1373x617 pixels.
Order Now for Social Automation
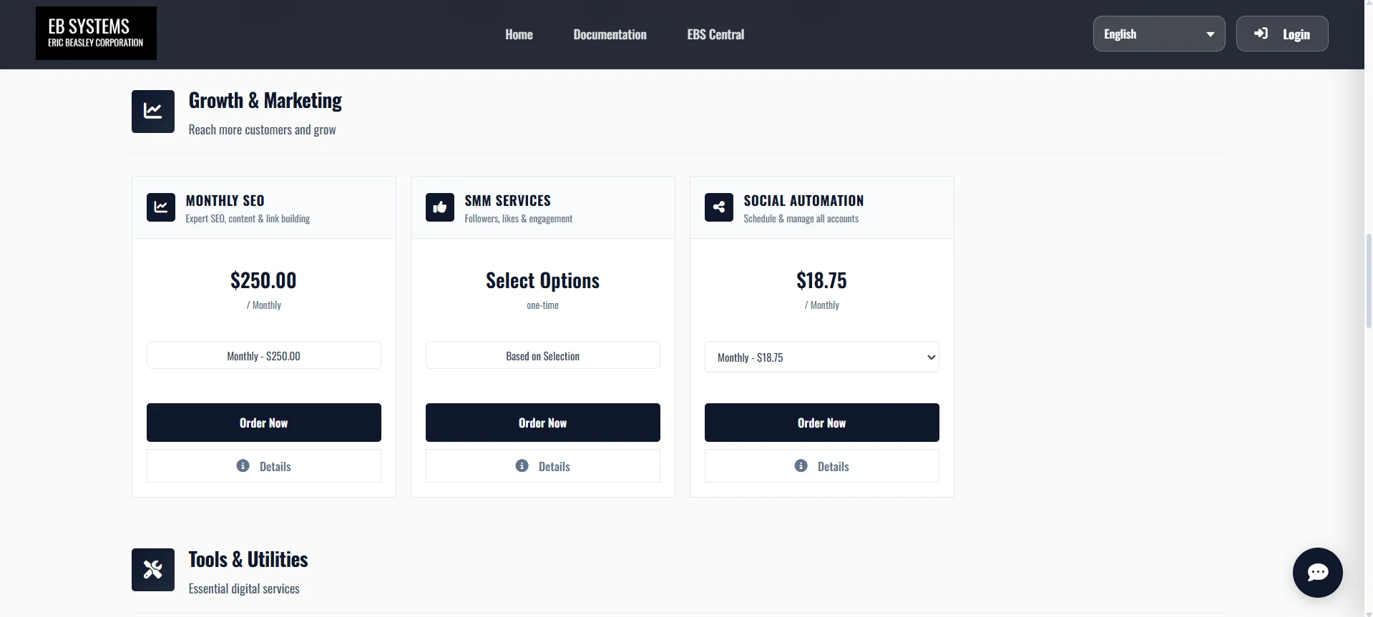821,423
